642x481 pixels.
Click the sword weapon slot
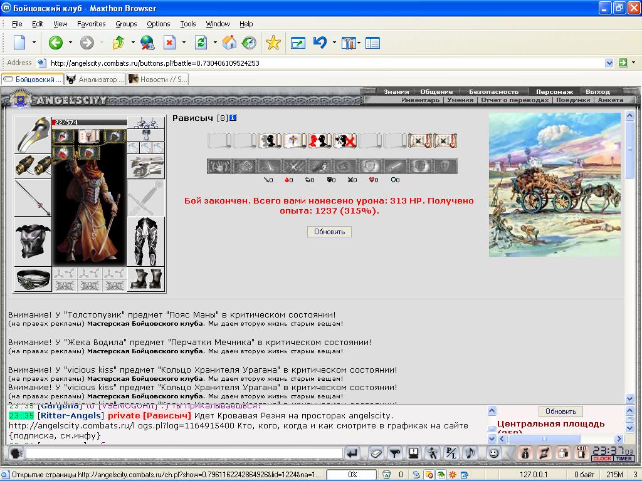click(x=33, y=197)
